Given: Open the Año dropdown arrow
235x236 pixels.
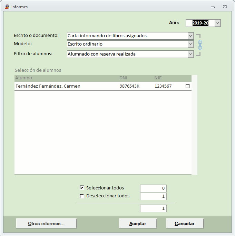Looking at the screenshot, I should click(x=217, y=23).
